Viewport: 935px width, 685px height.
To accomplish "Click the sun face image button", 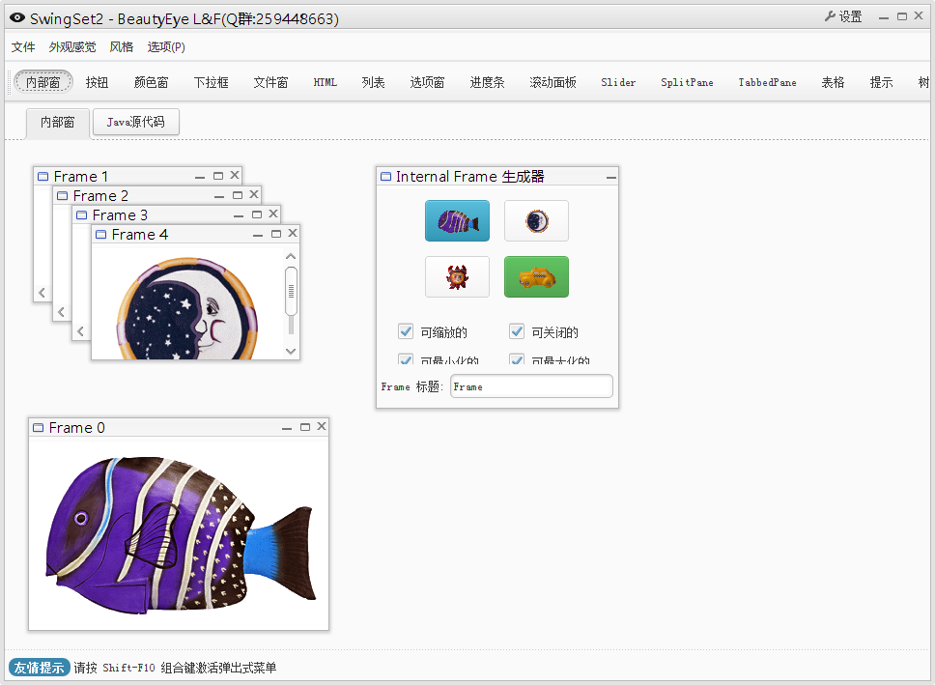I will click(457, 277).
